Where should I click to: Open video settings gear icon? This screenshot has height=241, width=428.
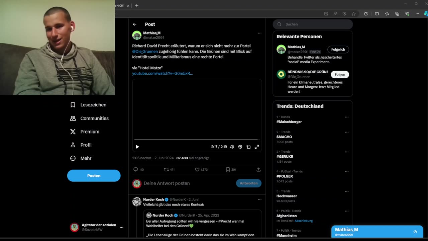pos(240,147)
